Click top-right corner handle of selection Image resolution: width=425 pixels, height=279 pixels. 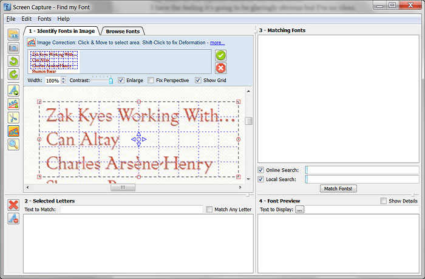(238, 102)
